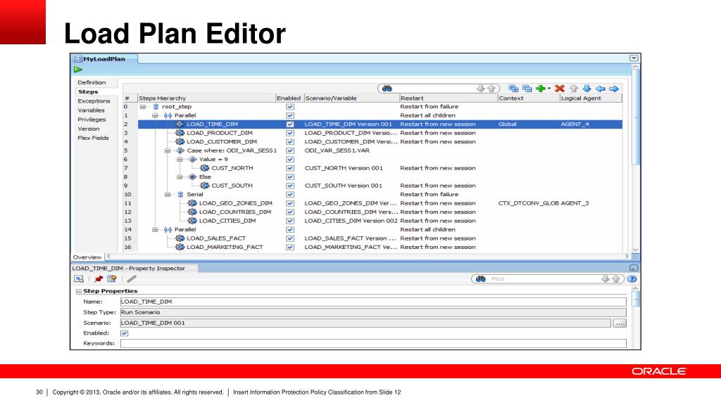The height and width of the screenshot is (405, 721).
Task: Click the gear icon of LOAD_PRODUCT_DIM step
Action: pyautogui.click(x=180, y=133)
